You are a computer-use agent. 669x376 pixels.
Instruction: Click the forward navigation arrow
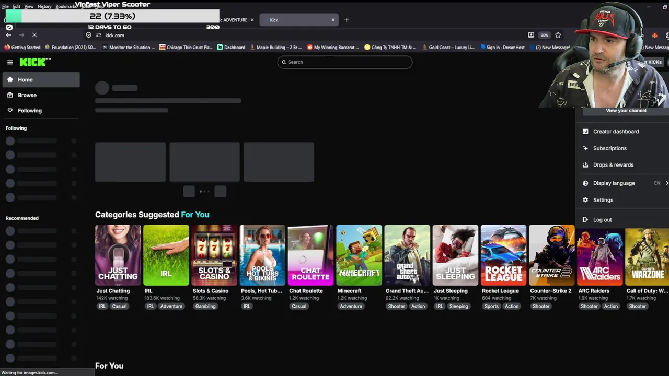(x=21, y=35)
